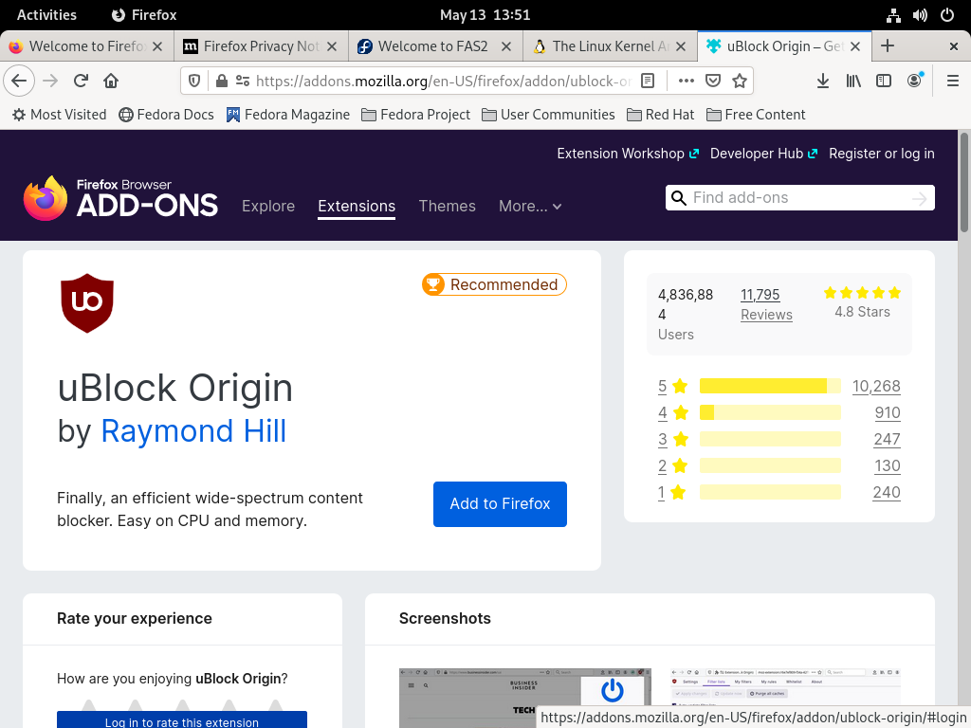The image size is (971, 728).
Task: Filter reviews by 3 star bar
Action: (x=770, y=439)
